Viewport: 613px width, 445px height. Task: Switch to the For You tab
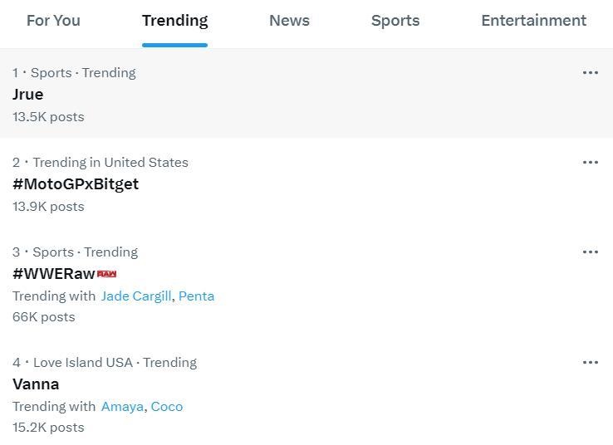[x=53, y=21]
